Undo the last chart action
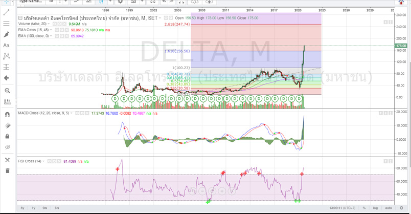Viewport: 411px width, 214px height. (164, 2)
